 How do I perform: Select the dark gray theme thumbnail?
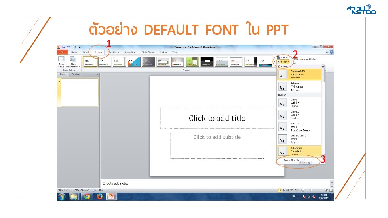click(148, 61)
